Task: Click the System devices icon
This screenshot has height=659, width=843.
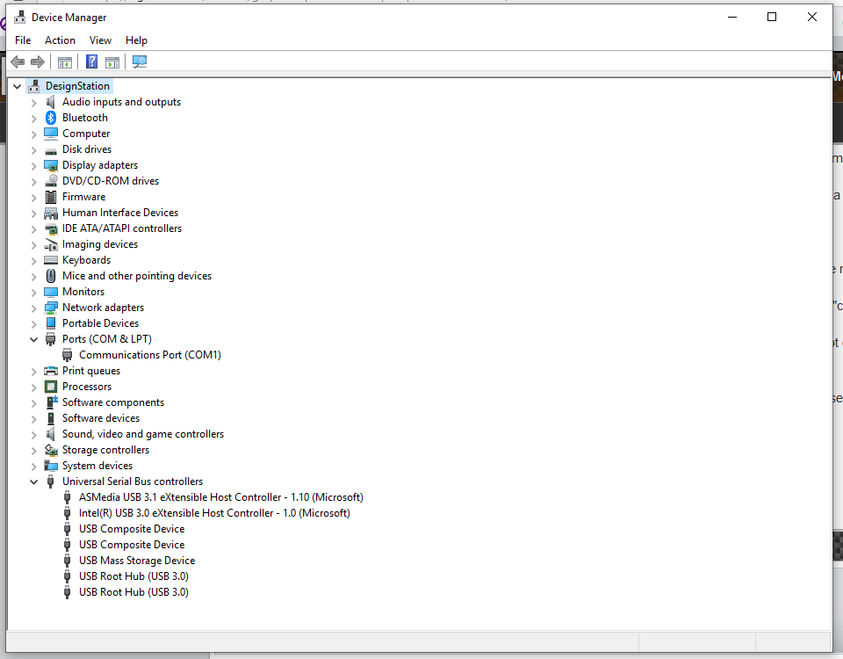Action: (x=51, y=466)
